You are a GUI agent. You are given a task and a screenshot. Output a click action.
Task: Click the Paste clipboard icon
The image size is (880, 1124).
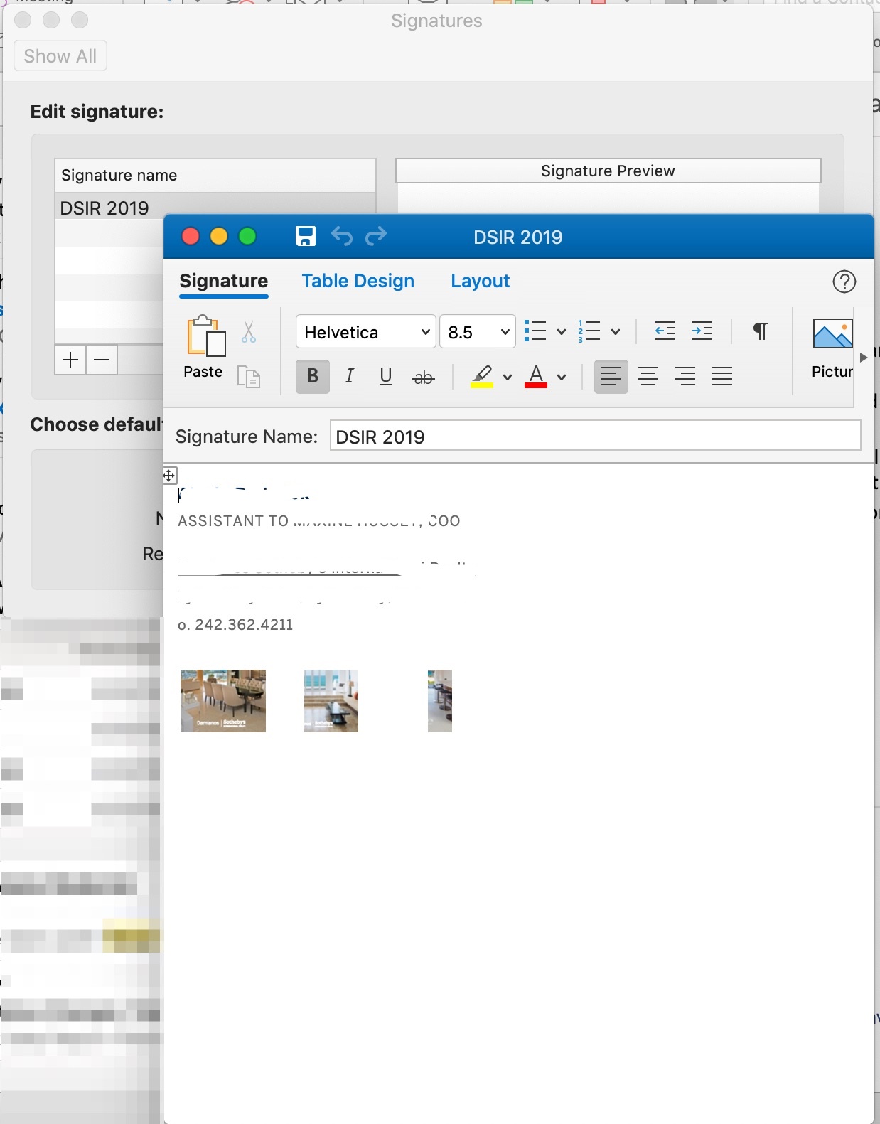click(x=205, y=336)
